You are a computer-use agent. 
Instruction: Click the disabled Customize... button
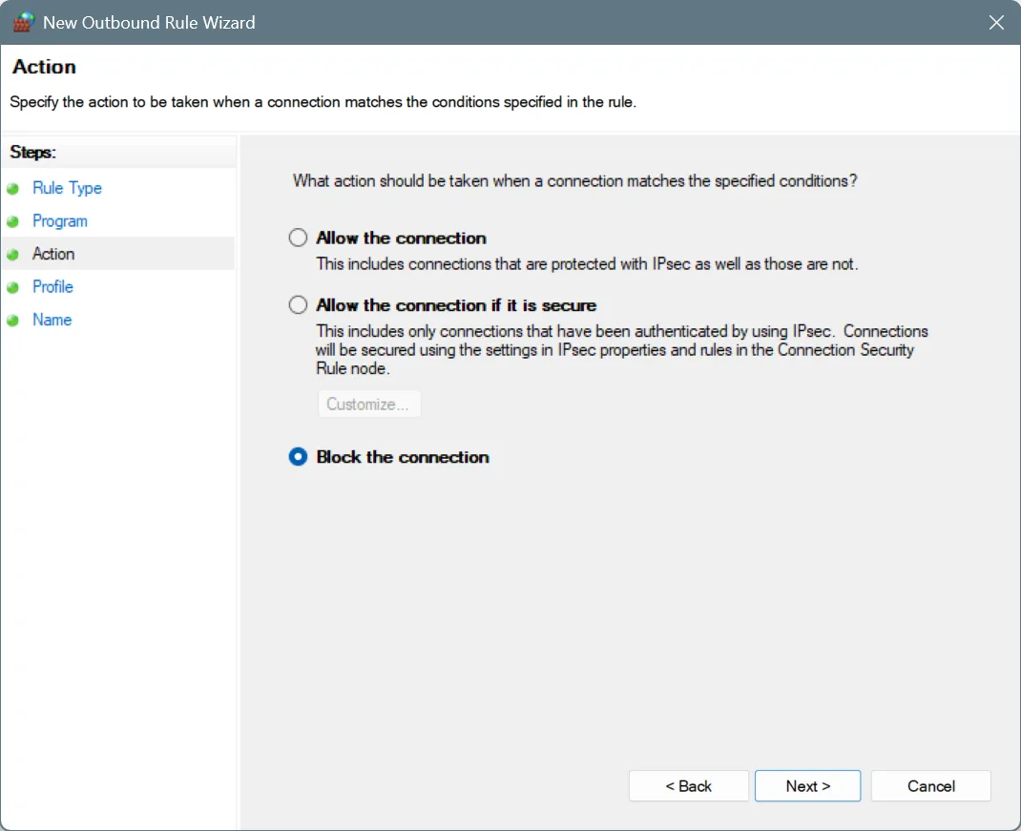[x=369, y=404]
